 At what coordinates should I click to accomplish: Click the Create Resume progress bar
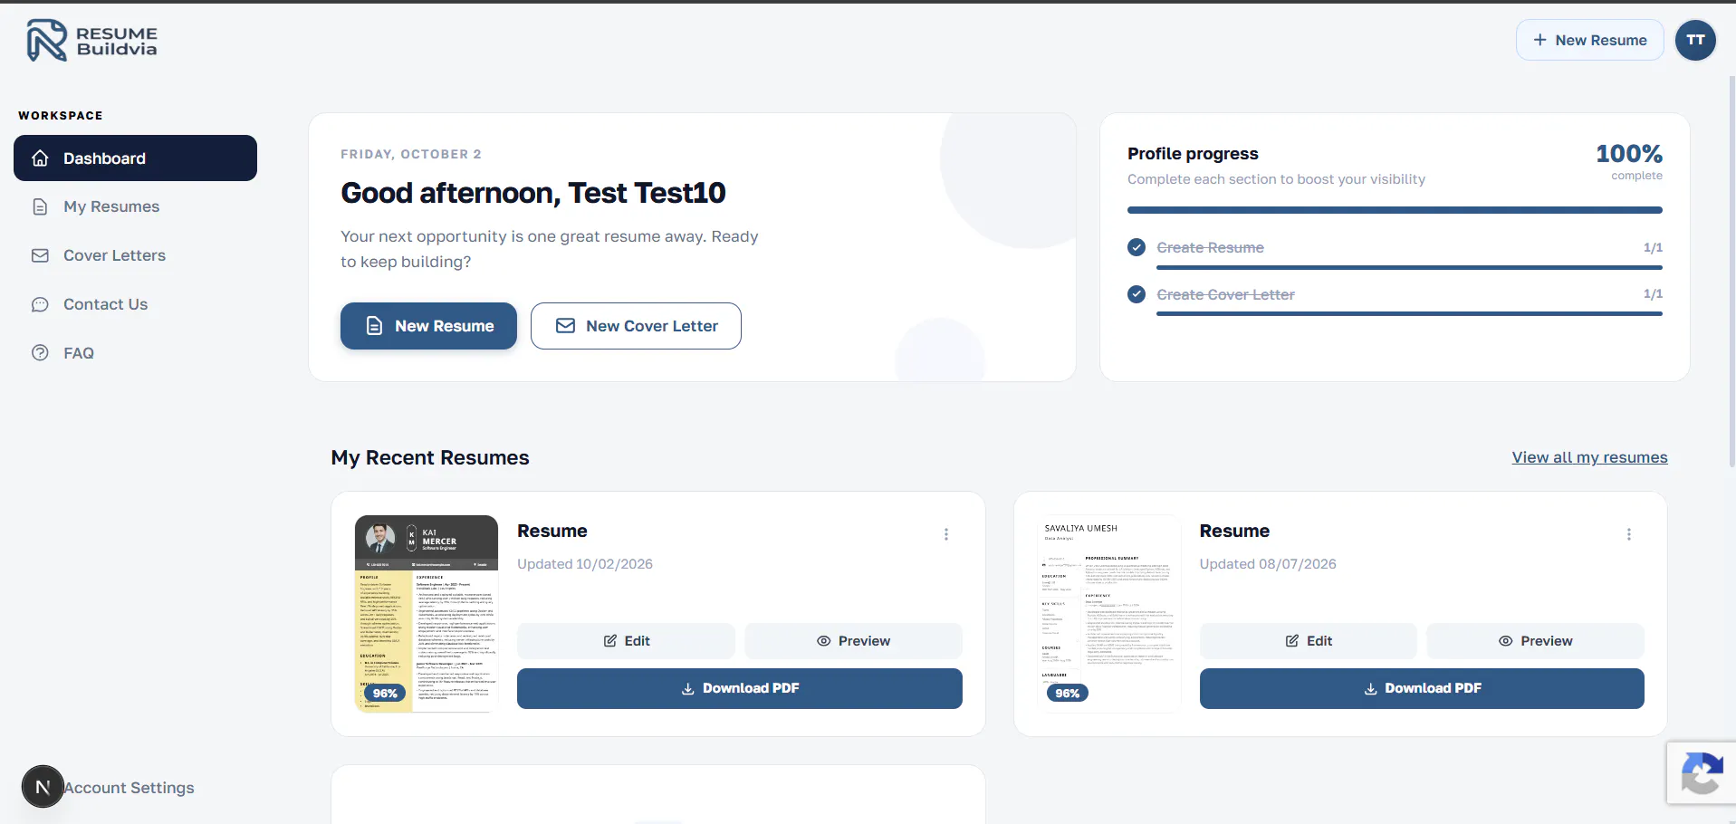(x=1409, y=267)
